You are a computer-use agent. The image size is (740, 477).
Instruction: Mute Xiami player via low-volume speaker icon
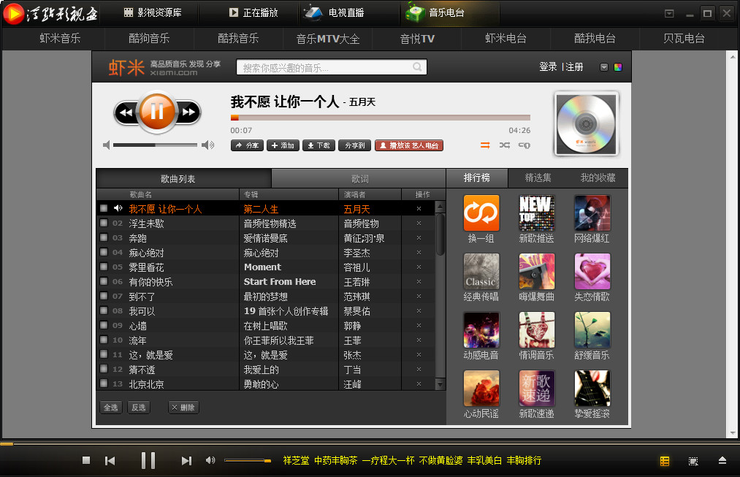106,145
